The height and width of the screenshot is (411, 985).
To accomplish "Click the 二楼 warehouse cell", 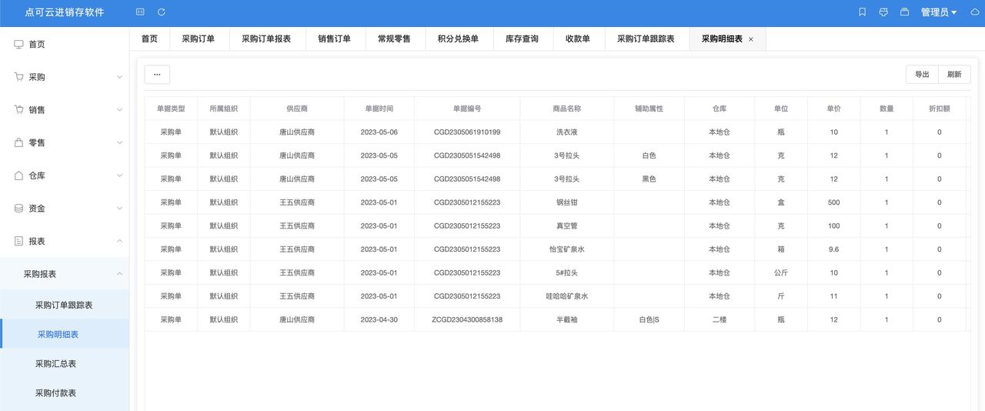I will tap(720, 319).
